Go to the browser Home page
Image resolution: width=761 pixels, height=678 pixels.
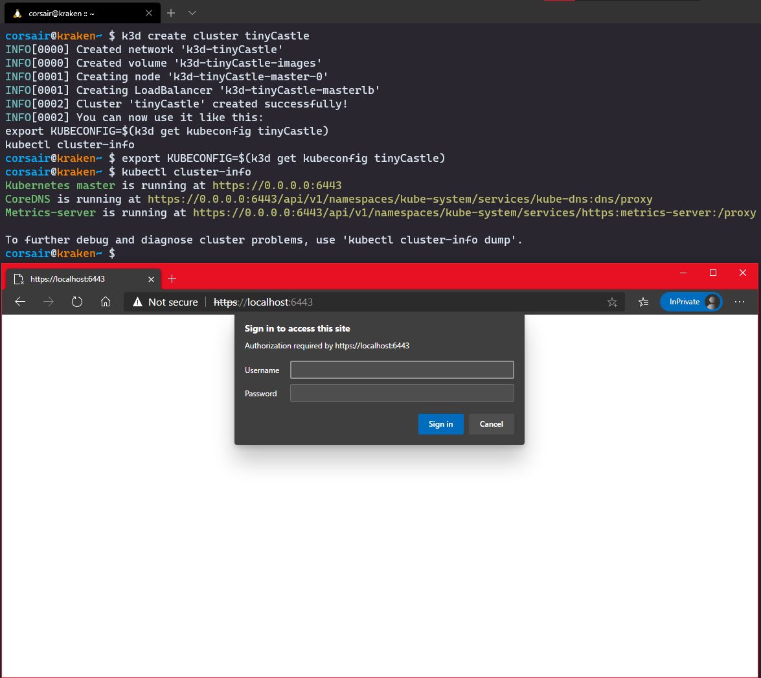coord(106,302)
